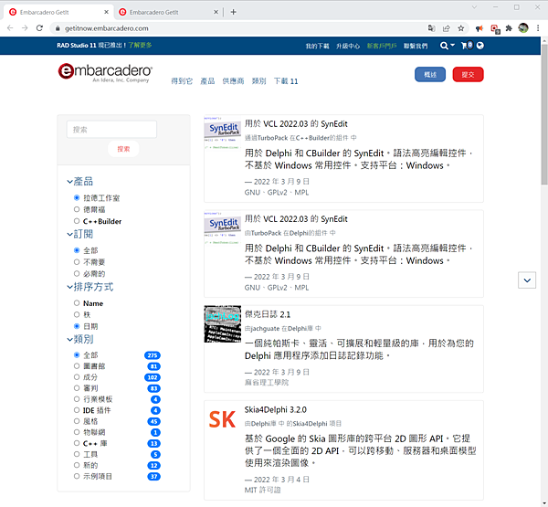The height and width of the screenshot is (507, 548).
Task: Click the site lock icon in address bar
Action: coord(58,28)
